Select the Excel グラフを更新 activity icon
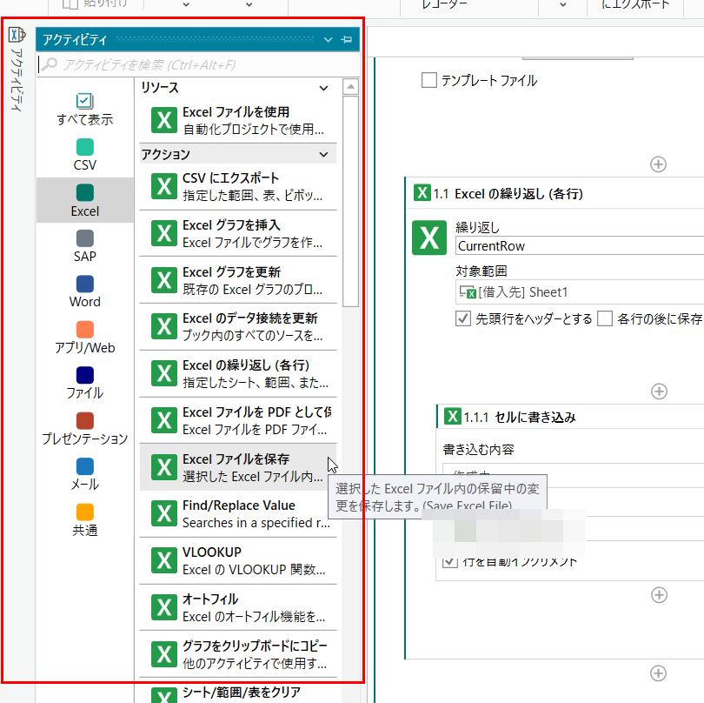This screenshot has height=703, width=704. 164,280
